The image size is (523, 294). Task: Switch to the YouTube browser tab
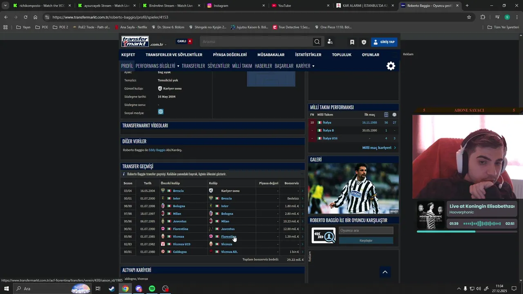coord(300,6)
